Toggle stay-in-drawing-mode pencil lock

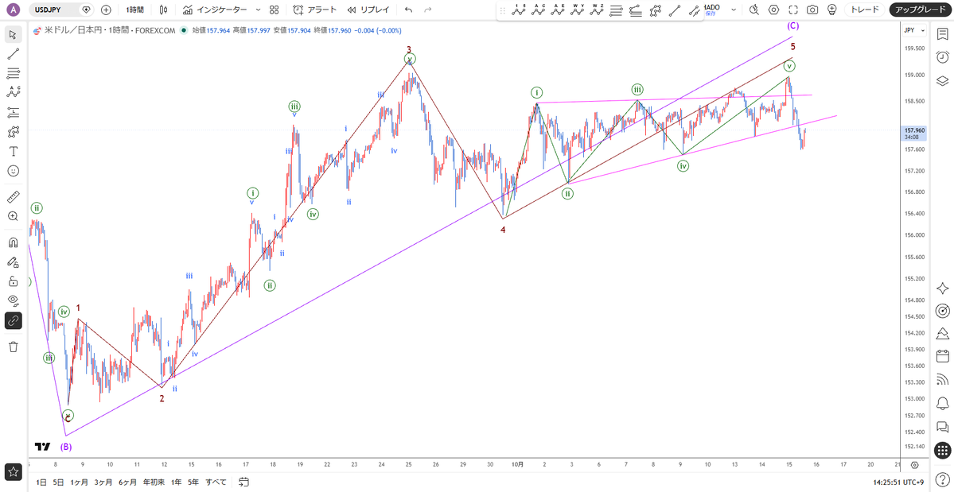14,261
